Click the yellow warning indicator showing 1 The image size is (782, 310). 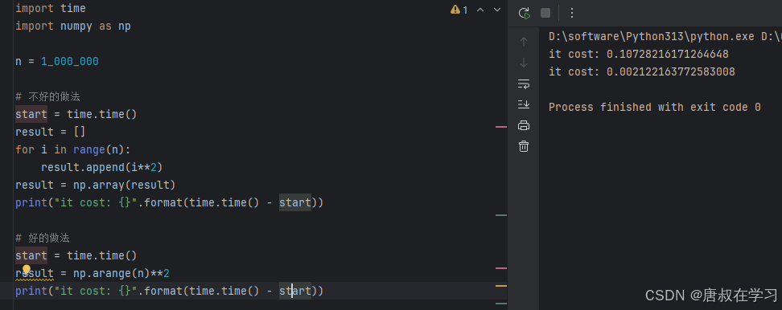click(459, 10)
